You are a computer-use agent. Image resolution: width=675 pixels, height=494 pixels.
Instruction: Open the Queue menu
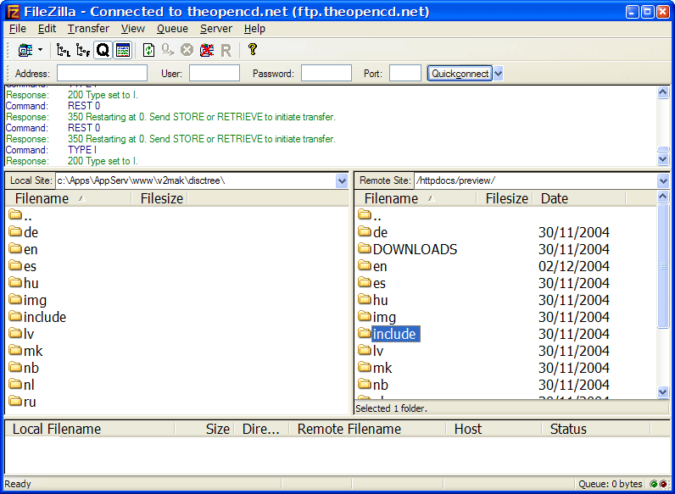172,29
